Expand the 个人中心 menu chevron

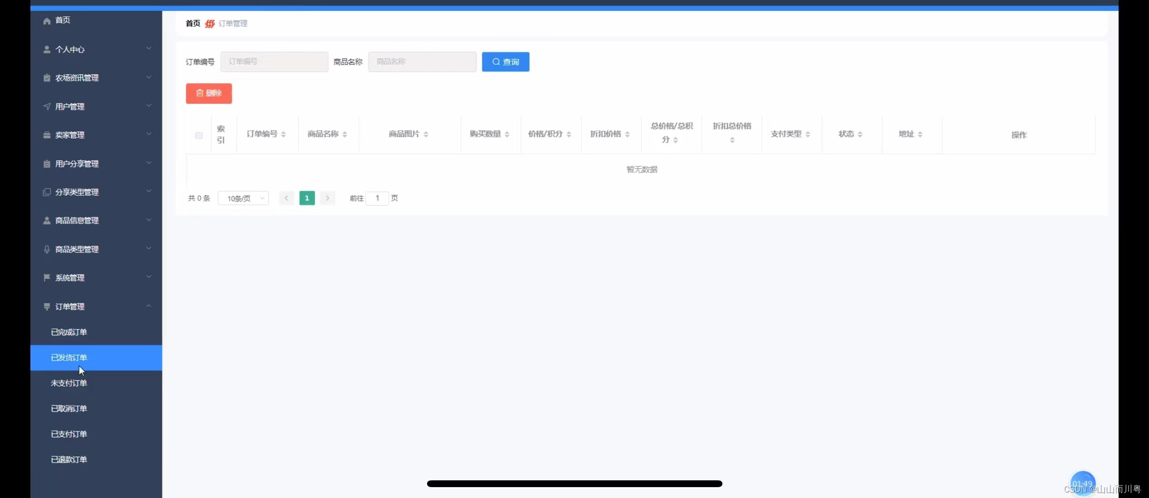click(148, 48)
